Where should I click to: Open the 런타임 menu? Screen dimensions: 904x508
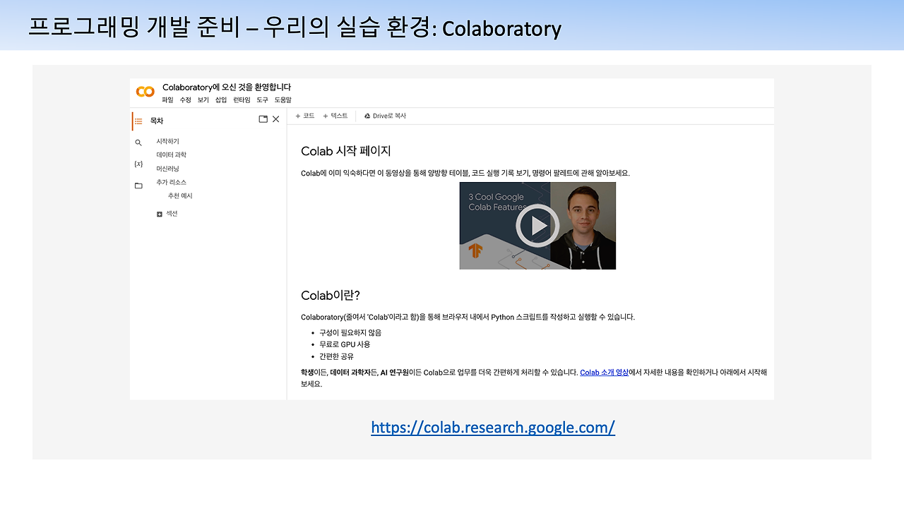point(242,100)
